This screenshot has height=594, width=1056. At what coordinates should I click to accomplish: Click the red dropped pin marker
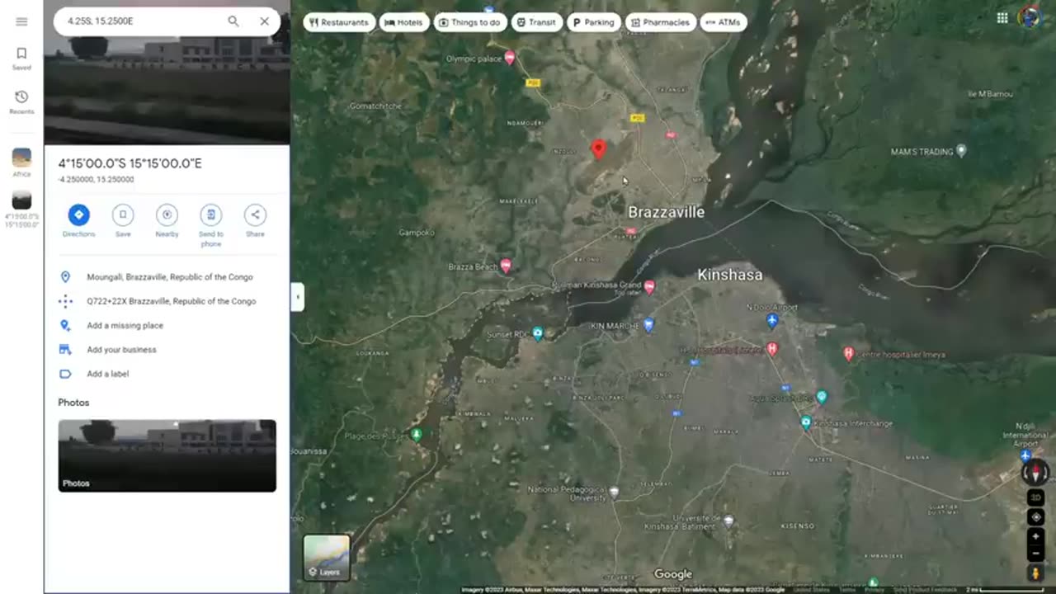(599, 149)
